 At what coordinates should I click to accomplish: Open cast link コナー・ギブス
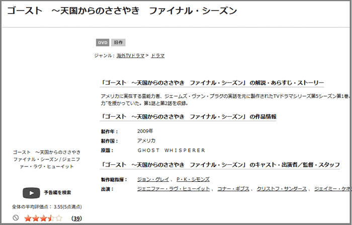[x=233, y=189]
